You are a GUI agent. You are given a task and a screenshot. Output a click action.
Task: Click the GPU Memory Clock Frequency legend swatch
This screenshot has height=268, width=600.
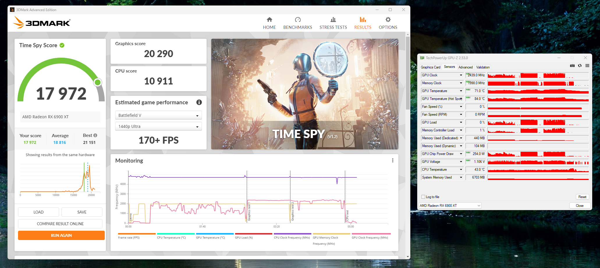331,234
